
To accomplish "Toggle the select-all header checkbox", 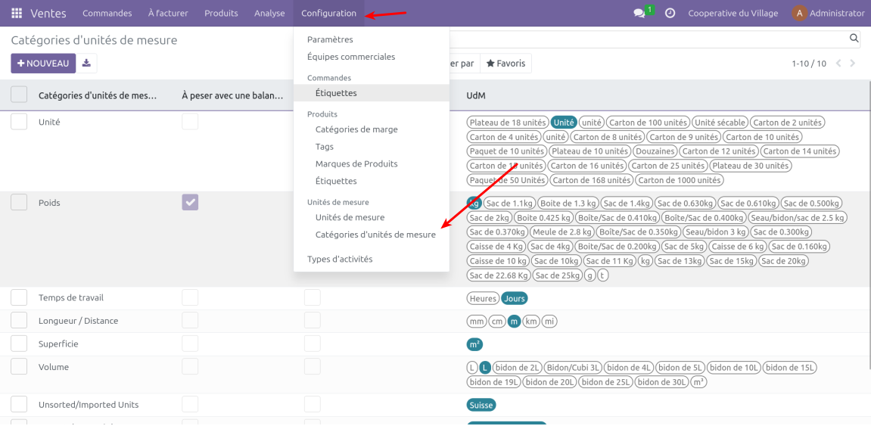I will [x=19, y=95].
